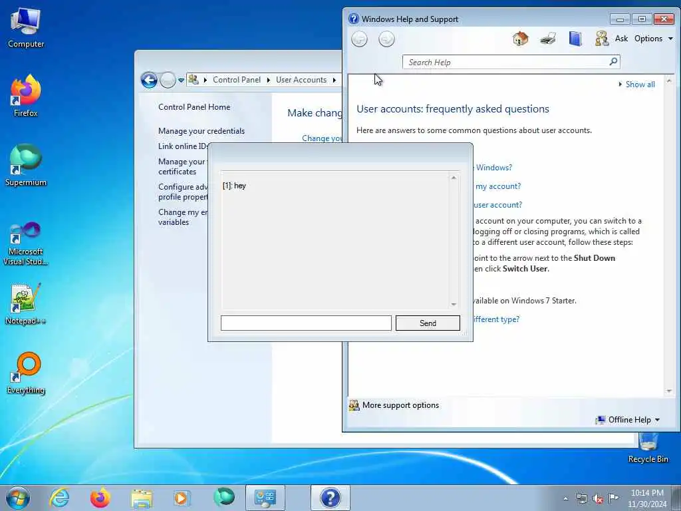Click the Search Help magnifier icon

pyautogui.click(x=613, y=62)
